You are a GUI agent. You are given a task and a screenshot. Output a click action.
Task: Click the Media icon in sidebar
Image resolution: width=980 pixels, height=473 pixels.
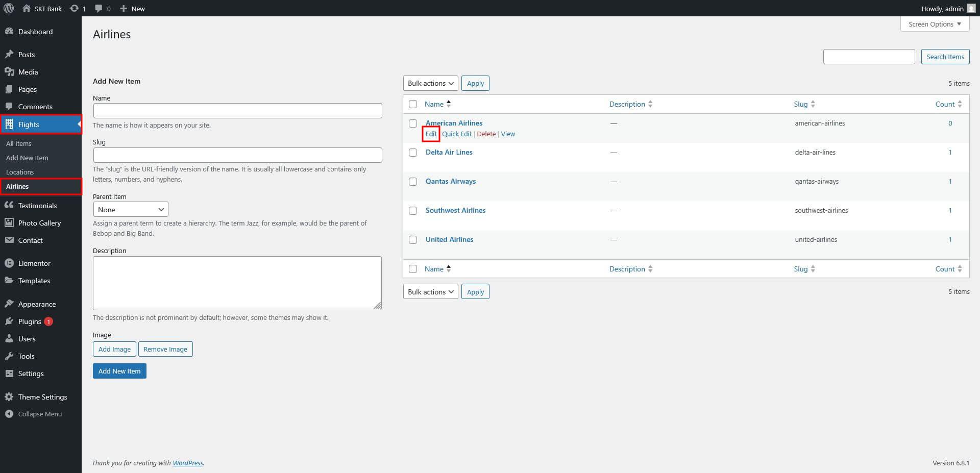point(9,72)
